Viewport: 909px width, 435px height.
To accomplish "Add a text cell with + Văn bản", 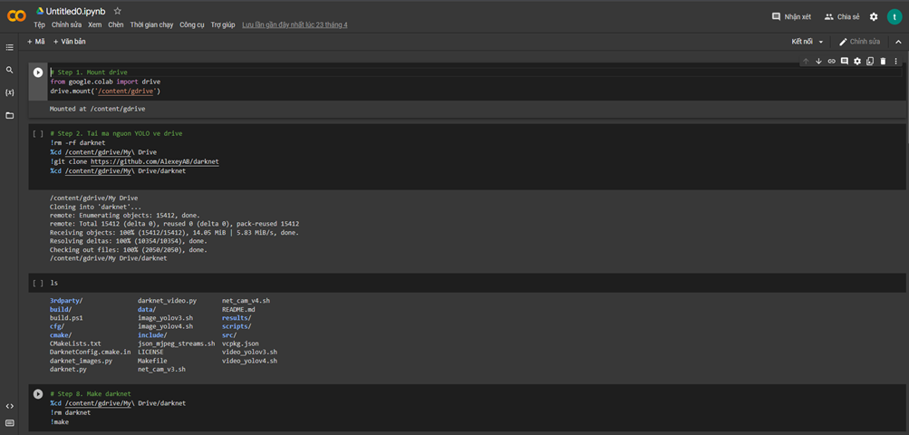I will point(70,42).
